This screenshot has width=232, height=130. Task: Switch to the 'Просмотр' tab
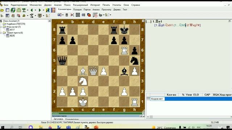coord(106,10)
